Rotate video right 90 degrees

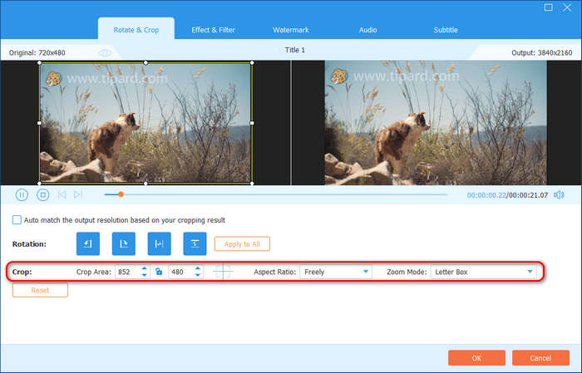(123, 243)
